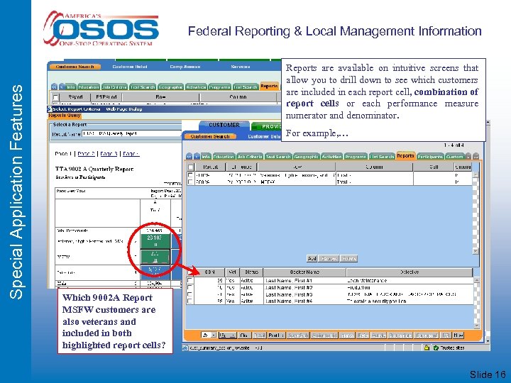Click scroll-down arrow of the reports list
Viewport: 511px width, 383px height.
click(476, 251)
